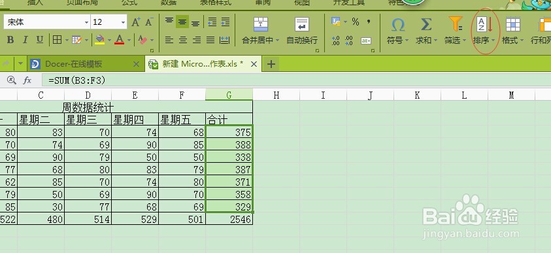Align text to the left
The height and width of the screenshot is (253, 551).
[169, 40]
